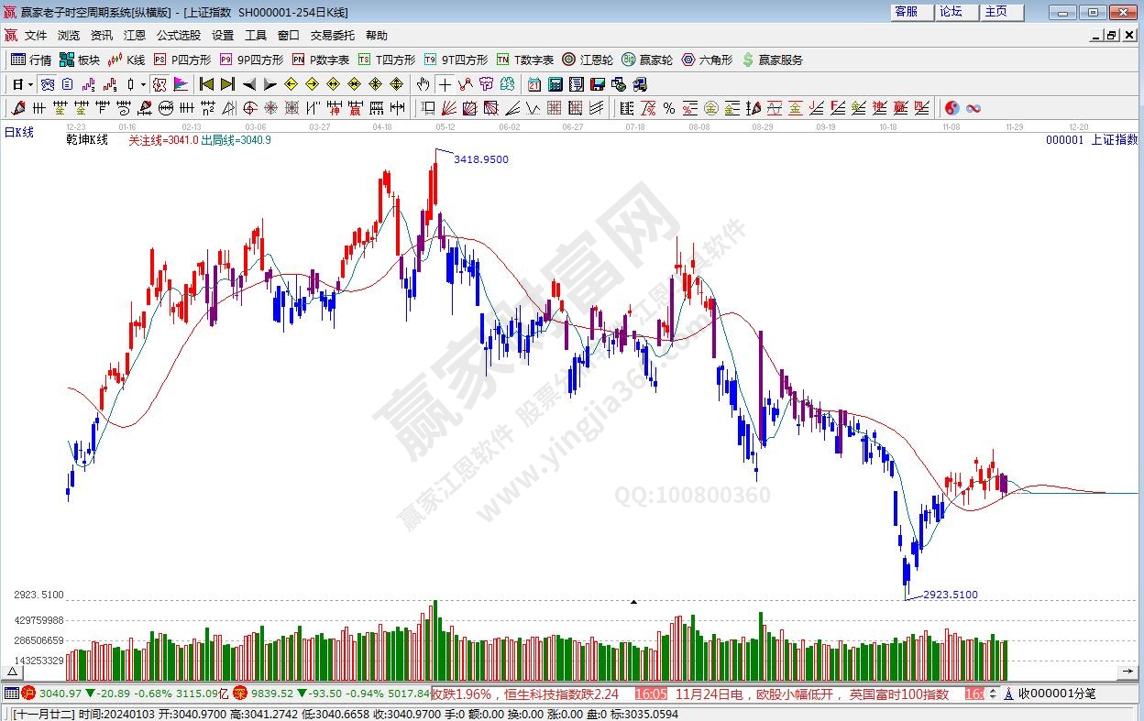Open the calendar date icon
Image resolution: width=1144 pixels, height=721 pixels.
[534, 84]
